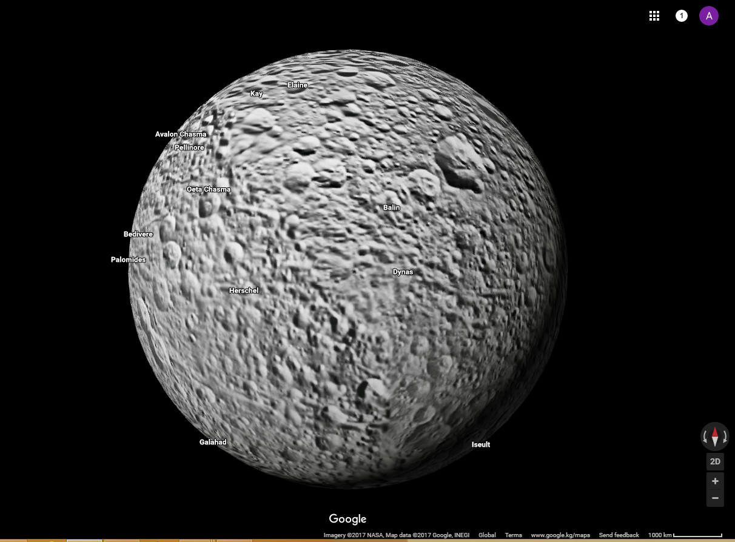Image resolution: width=735 pixels, height=542 pixels.
Task: Rotate view using the compass's left arrow
Action: pos(705,437)
